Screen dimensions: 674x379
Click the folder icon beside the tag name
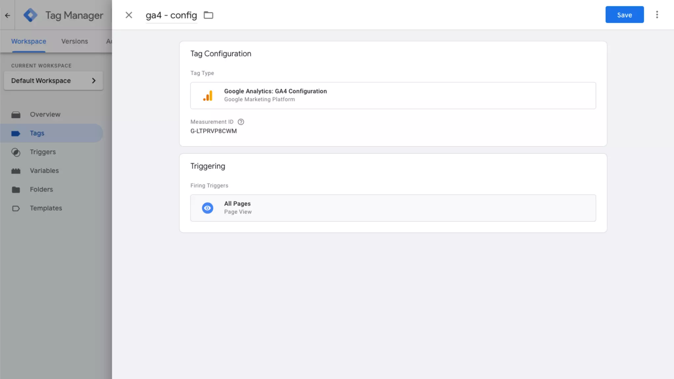coord(208,15)
